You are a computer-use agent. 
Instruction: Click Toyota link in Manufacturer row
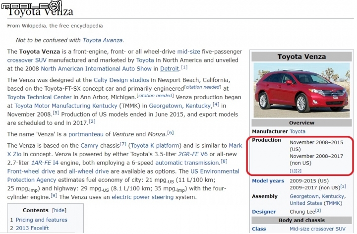[x=297, y=131]
